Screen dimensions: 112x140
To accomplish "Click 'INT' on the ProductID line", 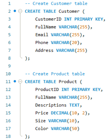I will (x=65, y=89).
